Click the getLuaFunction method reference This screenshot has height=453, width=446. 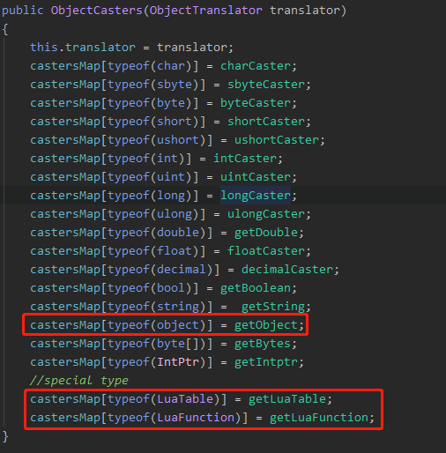click(x=319, y=418)
